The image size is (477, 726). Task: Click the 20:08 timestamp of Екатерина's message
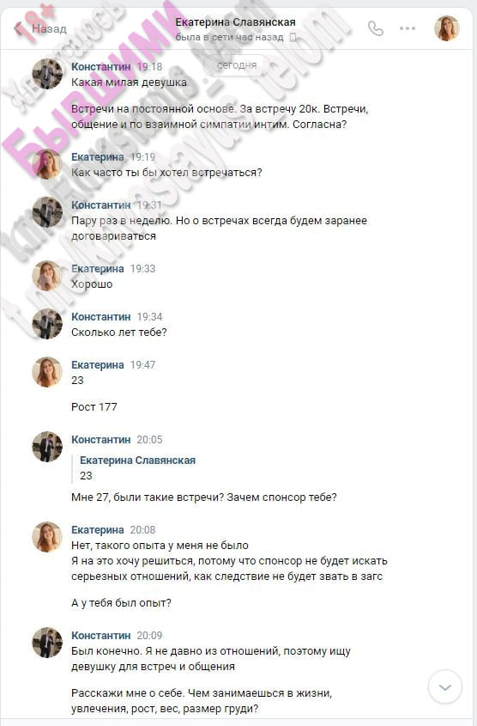point(142,530)
